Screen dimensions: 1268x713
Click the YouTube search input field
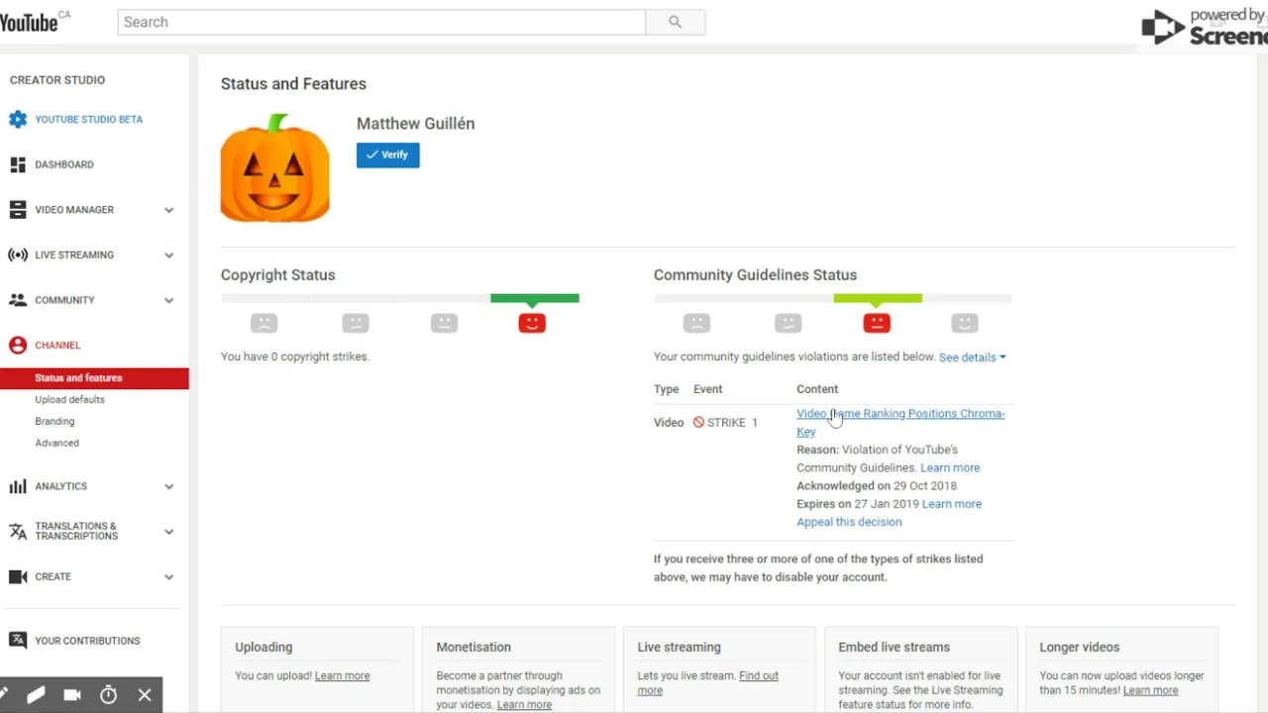click(381, 22)
